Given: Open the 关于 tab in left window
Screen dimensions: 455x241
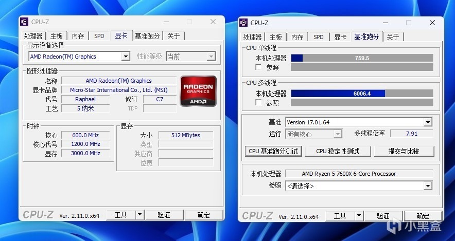Looking at the screenshot, I should pyautogui.click(x=173, y=36).
